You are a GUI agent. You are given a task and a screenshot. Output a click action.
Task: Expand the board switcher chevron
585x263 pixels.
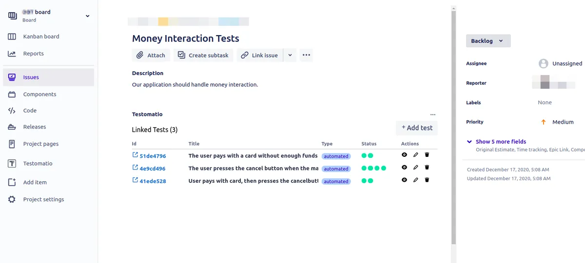[x=88, y=16]
